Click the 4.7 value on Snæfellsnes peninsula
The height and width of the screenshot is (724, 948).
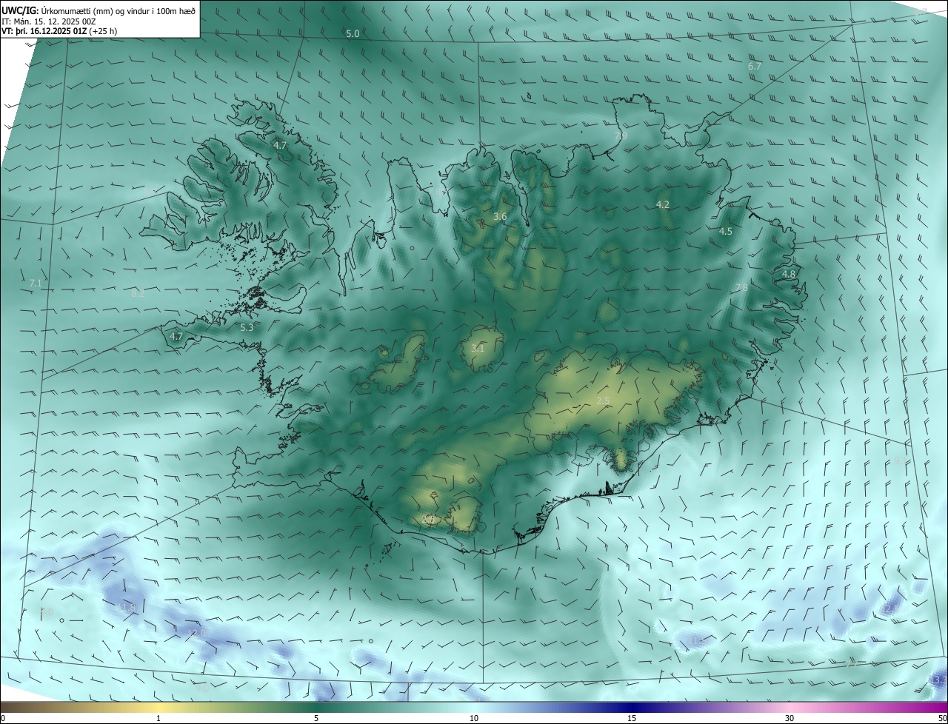176,337
